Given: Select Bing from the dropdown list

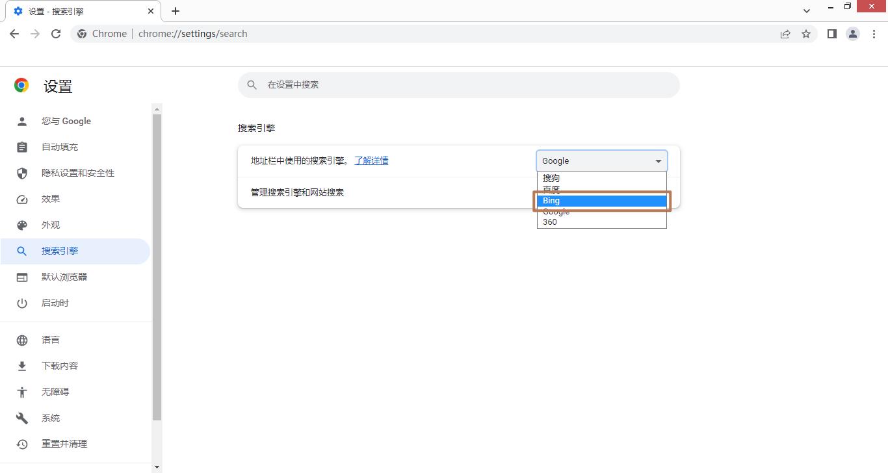Looking at the screenshot, I should tap(601, 201).
